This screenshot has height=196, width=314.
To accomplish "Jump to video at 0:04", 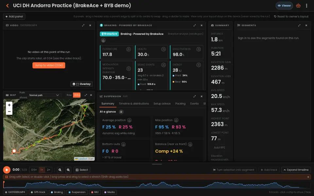I will pyautogui.click(x=49, y=65).
